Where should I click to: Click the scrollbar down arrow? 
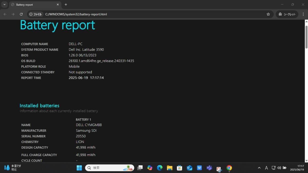click(x=306, y=161)
